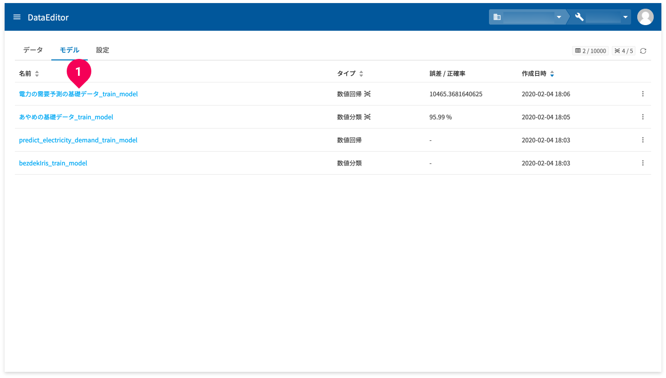This screenshot has height=378, width=666.
Task: Click 数値回帰 type in predict_electricity_demand row
Action: point(349,140)
